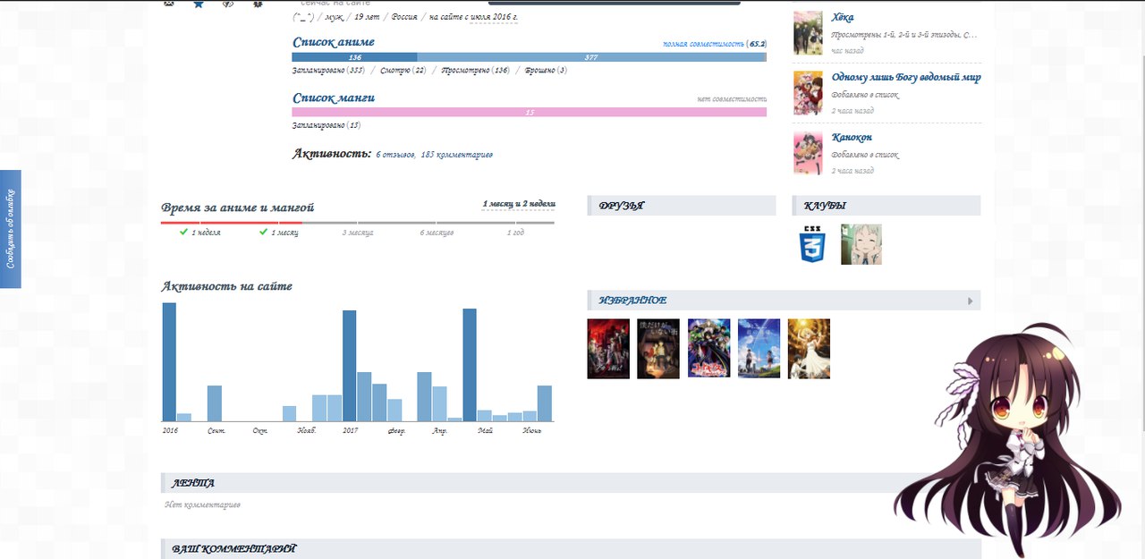The height and width of the screenshot is (559, 1145).
Task: Click the Просмотрены 1-й, 2-й и 3-й эпизоды text
Action: coord(904,35)
